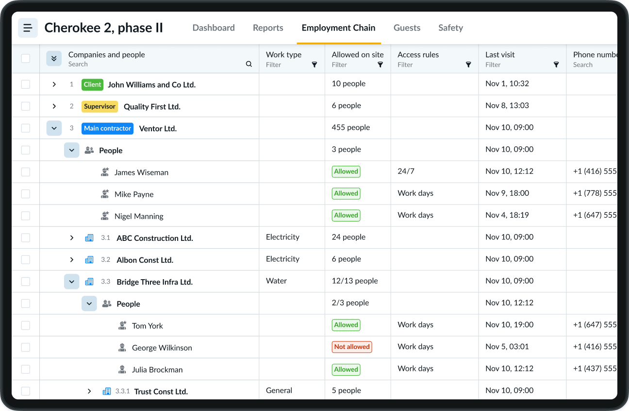Click the worker icon next to James Wiseman
This screenshot has height=411, width=629.
coord(105,172)
